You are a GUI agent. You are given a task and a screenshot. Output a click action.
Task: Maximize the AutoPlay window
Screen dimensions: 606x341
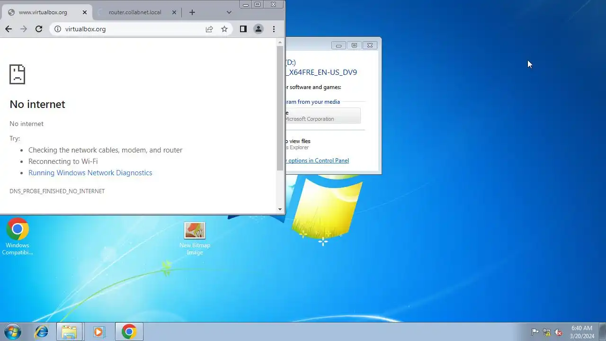(x=354, y=45)
